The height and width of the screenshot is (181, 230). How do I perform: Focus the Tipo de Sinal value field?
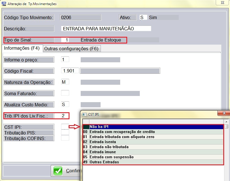click(65, 40)
